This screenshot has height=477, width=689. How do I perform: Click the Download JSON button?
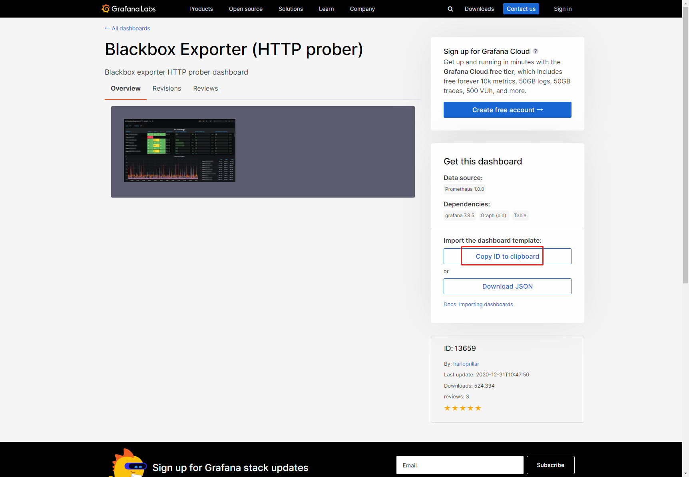(x=508, y=286)
